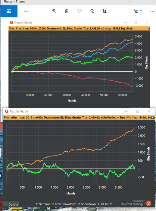Close the upper Results Graph window
This screenshot has width=156, height=211.
point(147,23)
